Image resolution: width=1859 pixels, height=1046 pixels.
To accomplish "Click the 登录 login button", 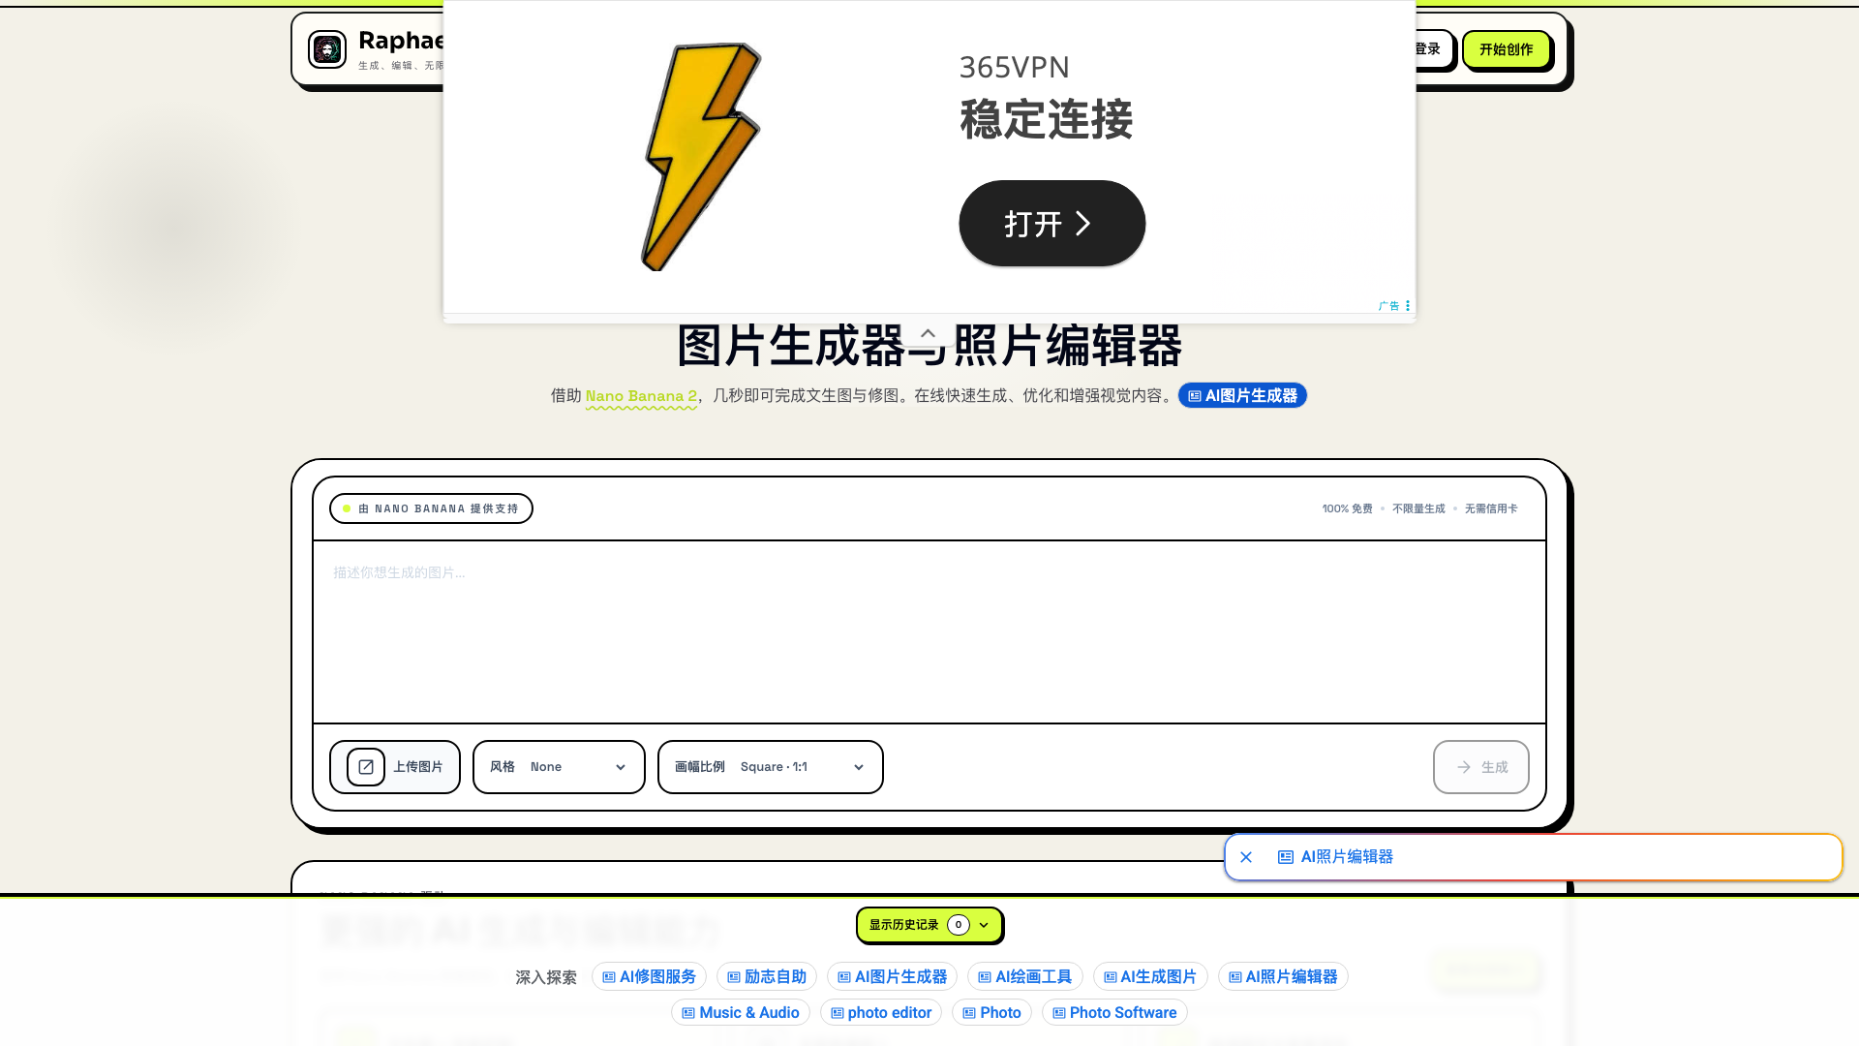I will [1430, 49].
